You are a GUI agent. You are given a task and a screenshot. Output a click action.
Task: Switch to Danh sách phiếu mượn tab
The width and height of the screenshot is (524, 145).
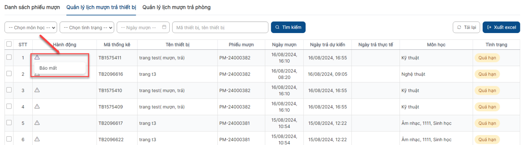click(x=32, y=7)
